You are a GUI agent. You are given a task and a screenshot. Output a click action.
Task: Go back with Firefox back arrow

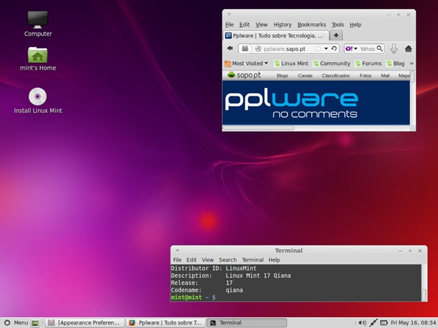pyautogui.click(x=230, y=49)
